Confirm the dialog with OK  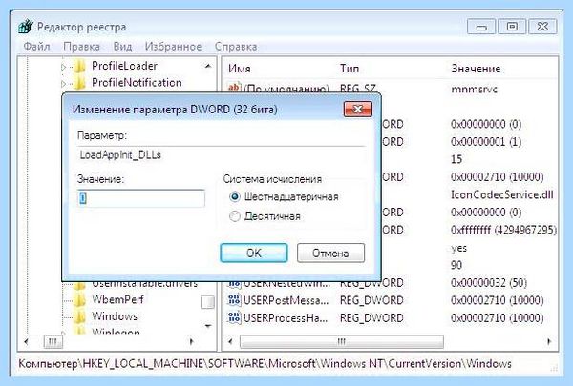coord(254,253)
